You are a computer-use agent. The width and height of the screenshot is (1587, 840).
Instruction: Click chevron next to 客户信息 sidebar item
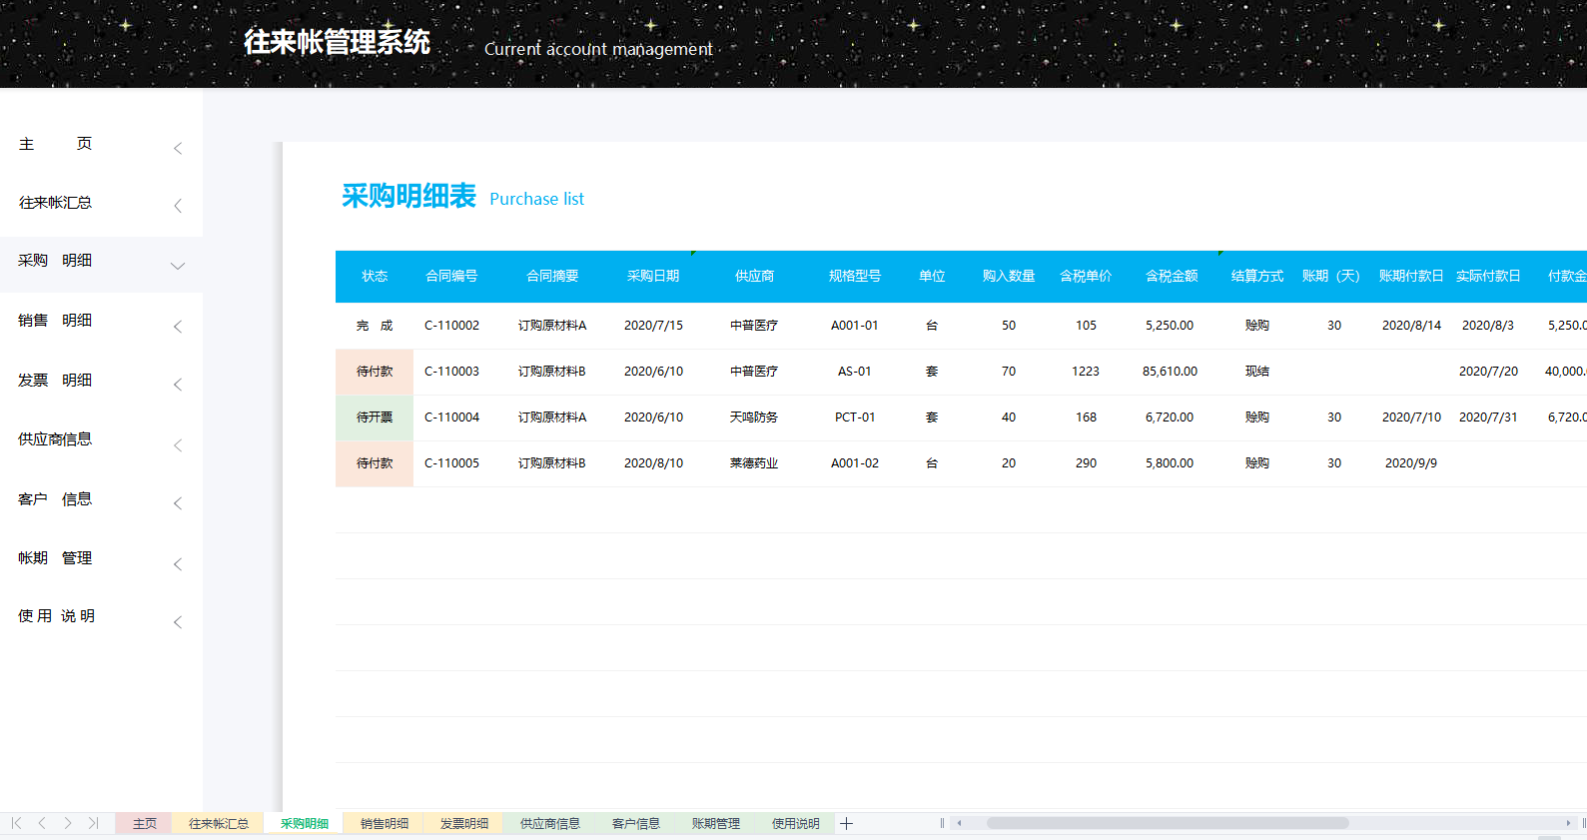(x=178, y=503)
